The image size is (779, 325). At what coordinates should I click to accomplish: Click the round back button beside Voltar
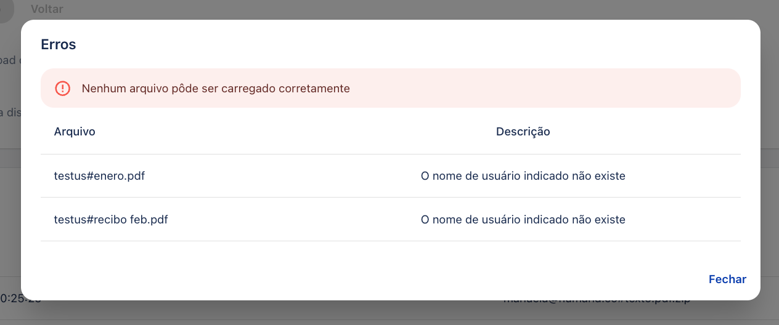(x=5, y=10)
